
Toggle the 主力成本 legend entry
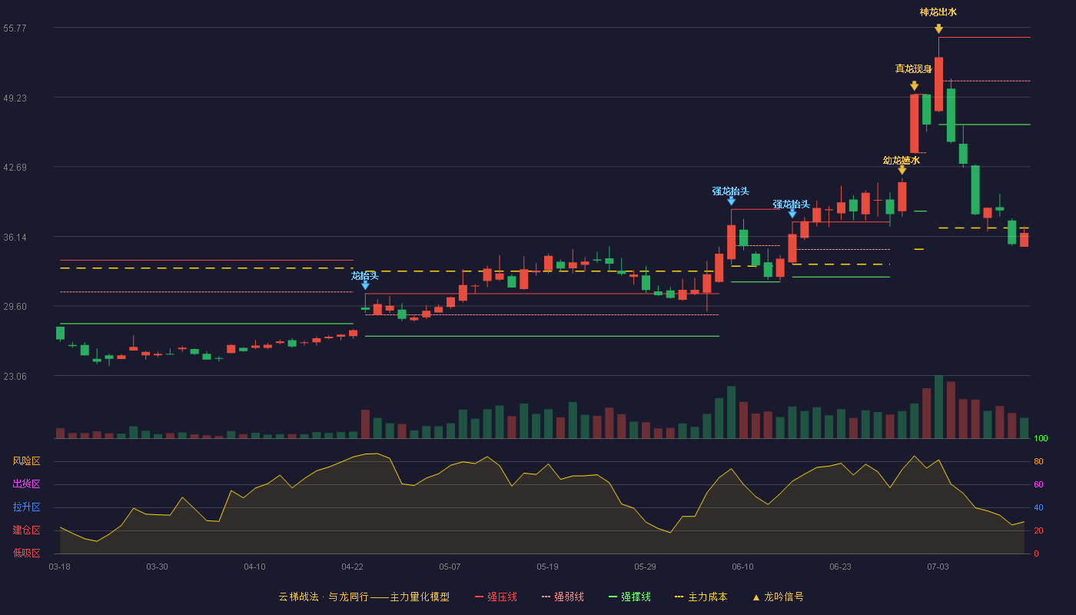[x=701, y=597]
